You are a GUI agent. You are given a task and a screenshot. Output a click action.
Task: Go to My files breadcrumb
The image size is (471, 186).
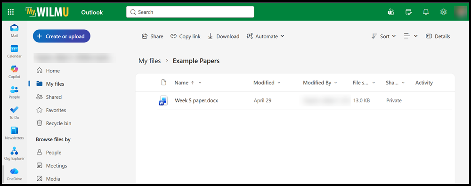tap(150, 61)
